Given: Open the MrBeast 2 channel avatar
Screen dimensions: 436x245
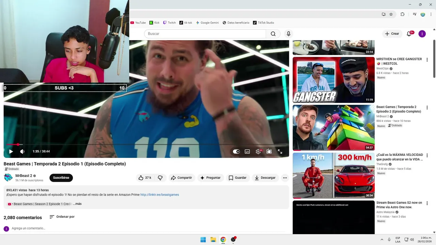Looking at the screenshot, I should (x=8, y=178).
